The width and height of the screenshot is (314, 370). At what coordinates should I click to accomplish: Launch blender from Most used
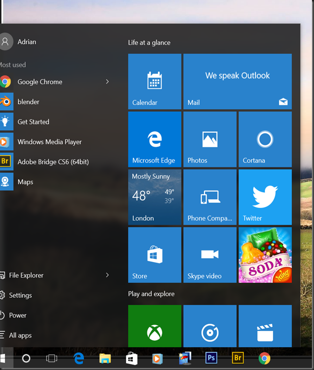tap(56, 101)
